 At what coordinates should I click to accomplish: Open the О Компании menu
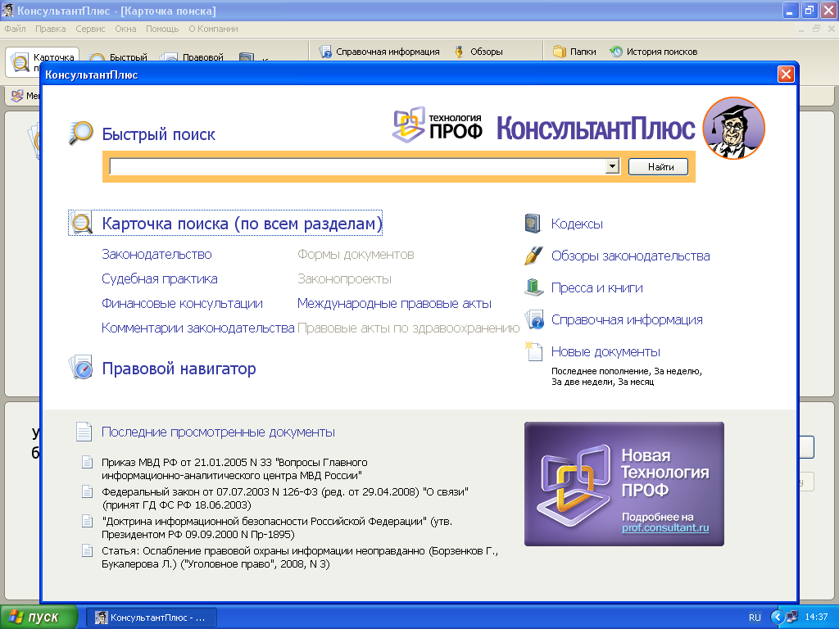pos(213,29)
